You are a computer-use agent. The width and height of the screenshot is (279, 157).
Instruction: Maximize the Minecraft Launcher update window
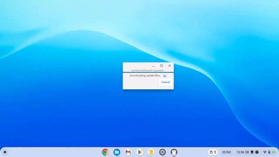pyautogui.click(x=162, y=66)
